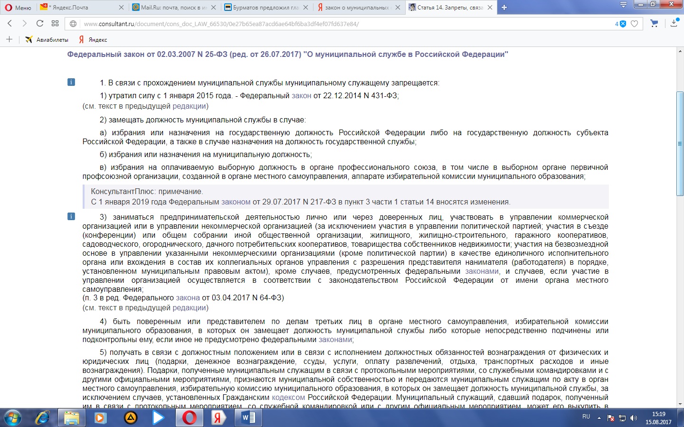Add page to bookmarks with the heart icon
Screen dimensions: 684x427
tap(634, 24)
